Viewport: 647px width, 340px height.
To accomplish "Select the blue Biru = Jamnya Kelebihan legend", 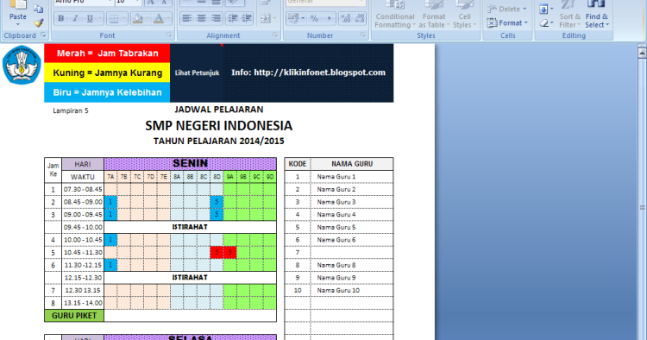I will click(x=107, y=92).
